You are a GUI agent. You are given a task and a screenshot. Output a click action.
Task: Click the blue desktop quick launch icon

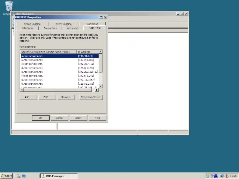tap(24, 176)
